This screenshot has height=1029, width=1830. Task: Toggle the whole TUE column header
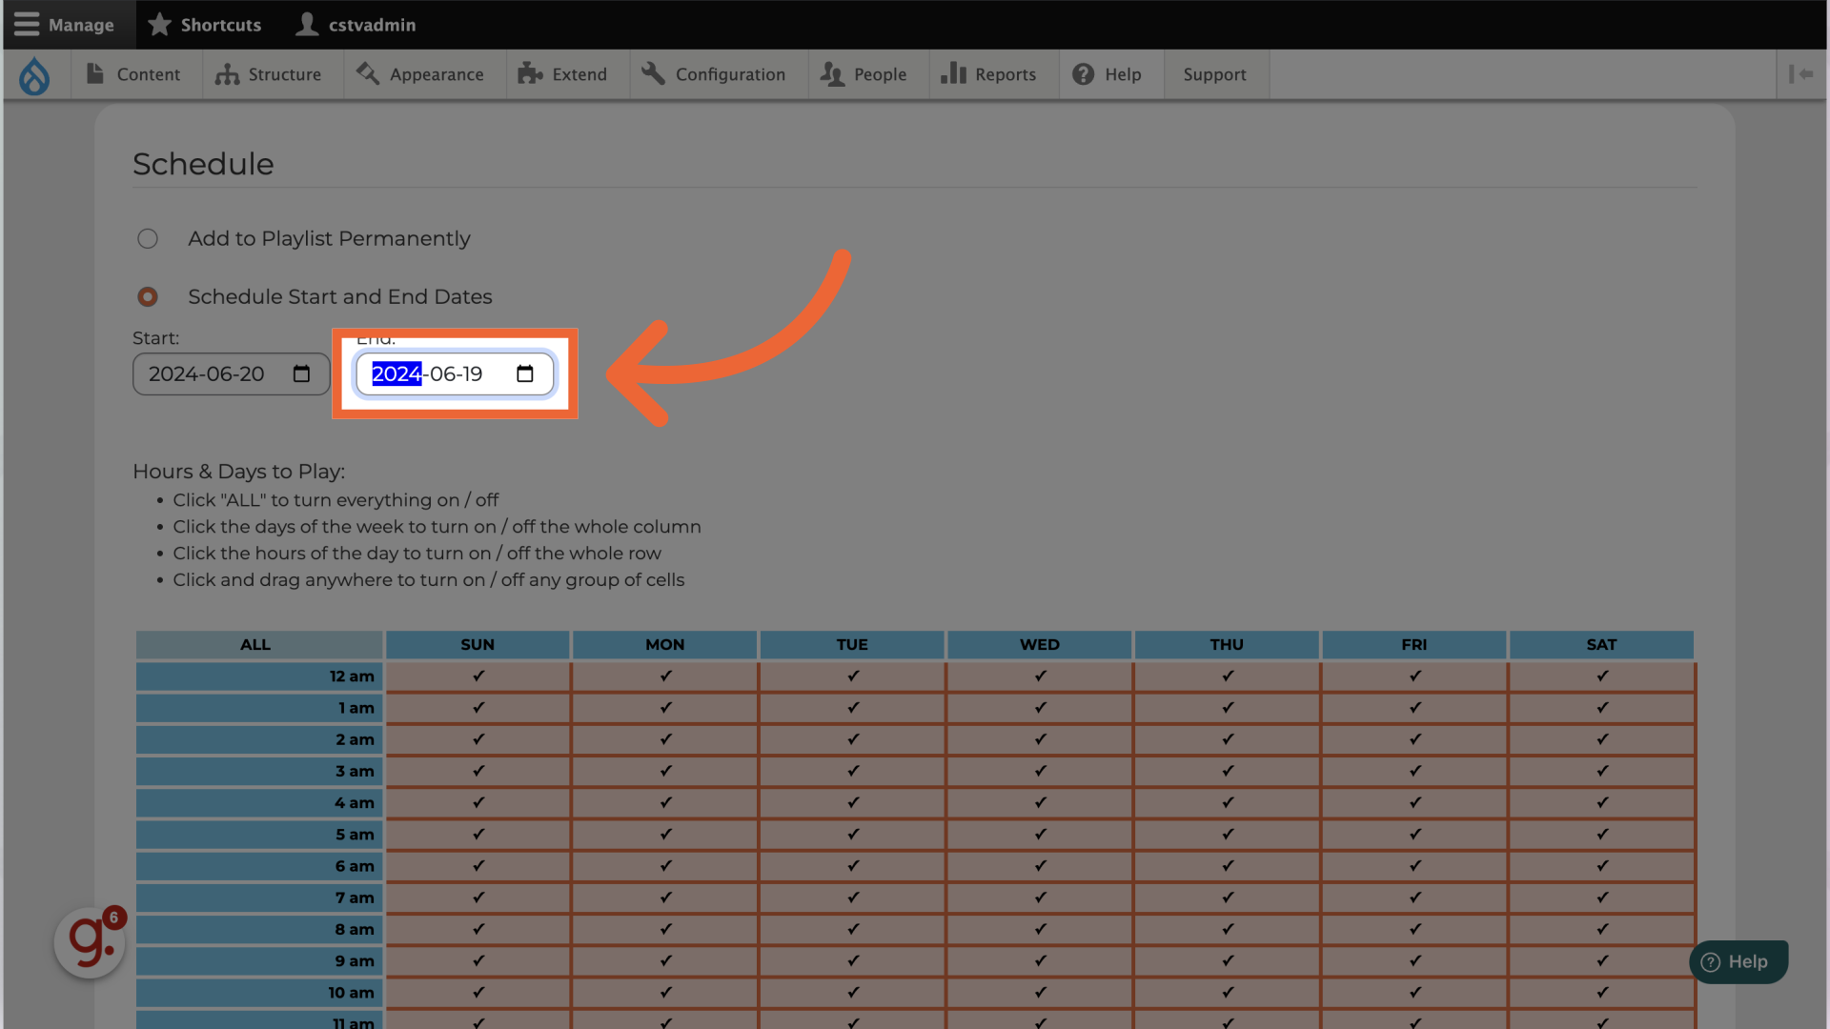pyautogui.click(x=851, y=645)
